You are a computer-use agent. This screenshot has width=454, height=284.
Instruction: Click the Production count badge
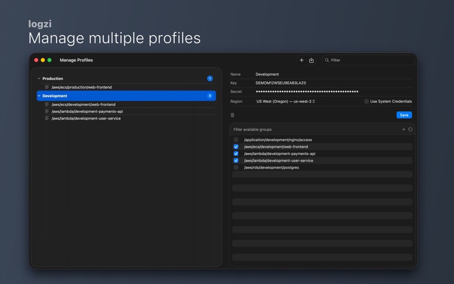pos(210,78)
